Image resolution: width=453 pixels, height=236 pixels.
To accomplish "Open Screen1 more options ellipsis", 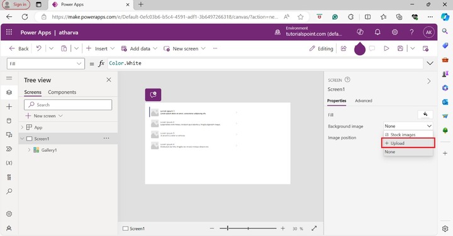I will tap(106, 138).
